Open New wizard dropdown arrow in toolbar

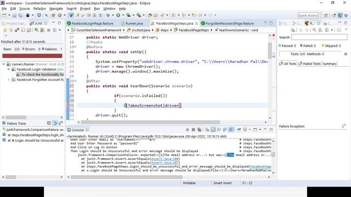click(x=9, y=15)
